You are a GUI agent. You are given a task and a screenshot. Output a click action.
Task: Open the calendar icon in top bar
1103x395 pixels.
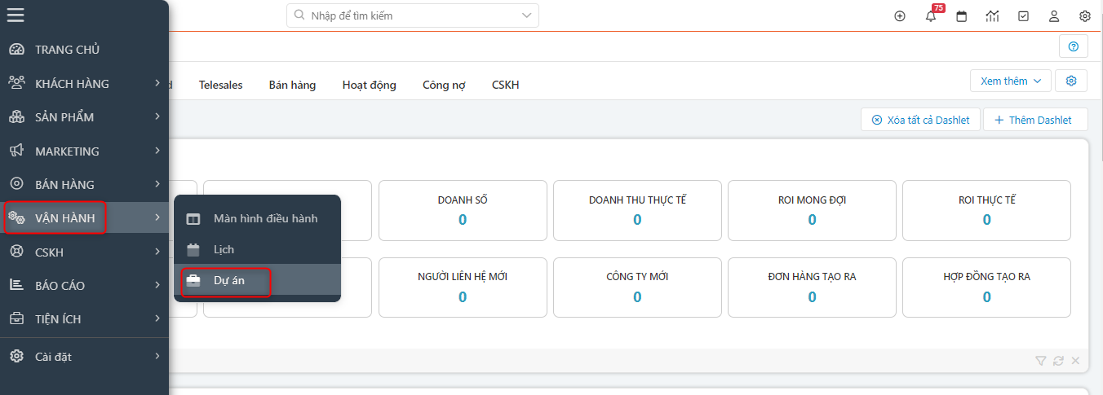click(962, 16)
